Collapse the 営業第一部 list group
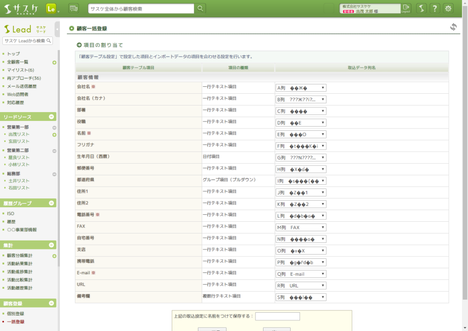 pyautogui.click(x=54, y=128)
